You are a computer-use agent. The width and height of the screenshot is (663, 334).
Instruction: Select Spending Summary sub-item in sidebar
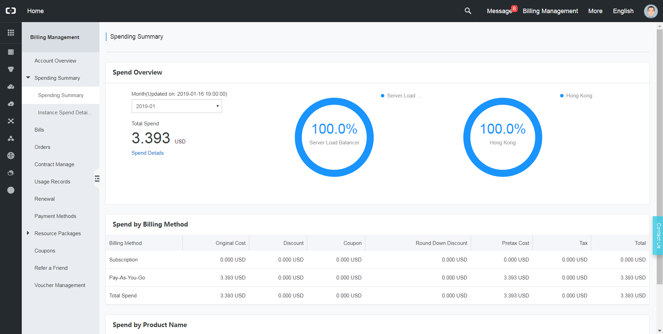[61, 95]
